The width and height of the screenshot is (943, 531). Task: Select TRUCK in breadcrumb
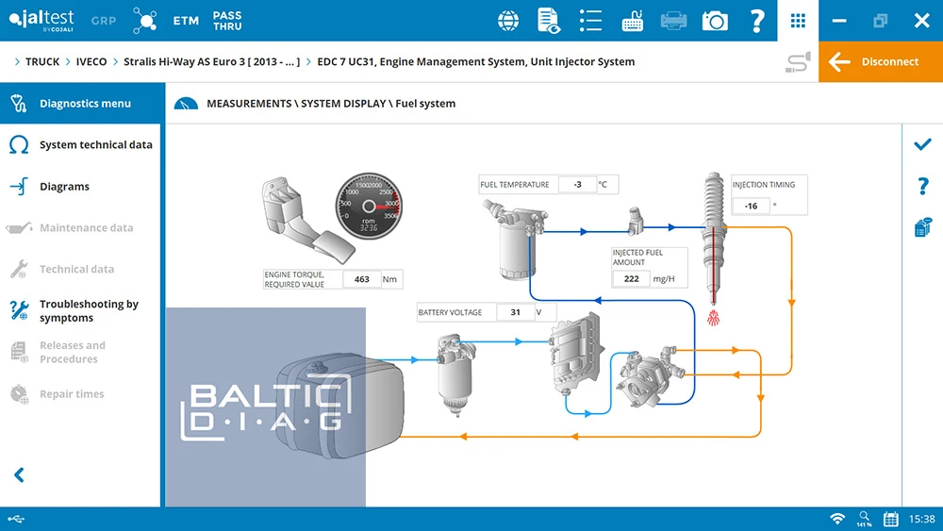point(42,61)
